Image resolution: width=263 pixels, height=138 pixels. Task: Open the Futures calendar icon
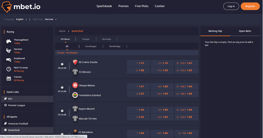coord(9,78)
